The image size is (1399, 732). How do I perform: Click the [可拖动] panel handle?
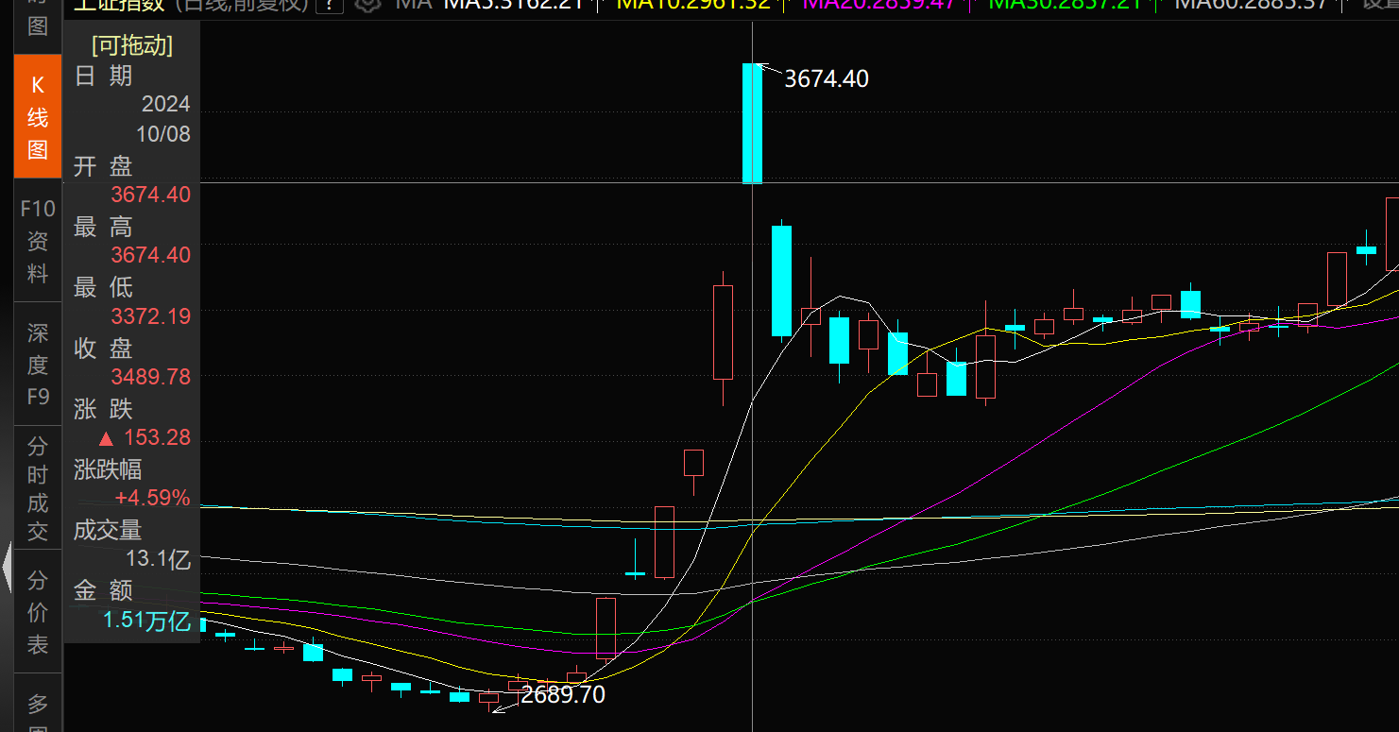pyautogui.click(x=132, y=45)
